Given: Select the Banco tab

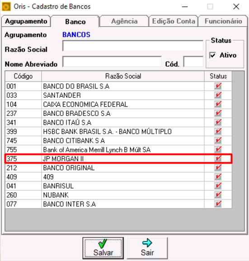Looking at the screenshot, I should pos(75,21).
